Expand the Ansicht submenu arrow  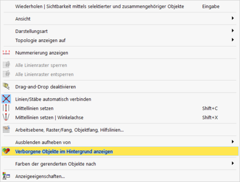tap(233, 18)
